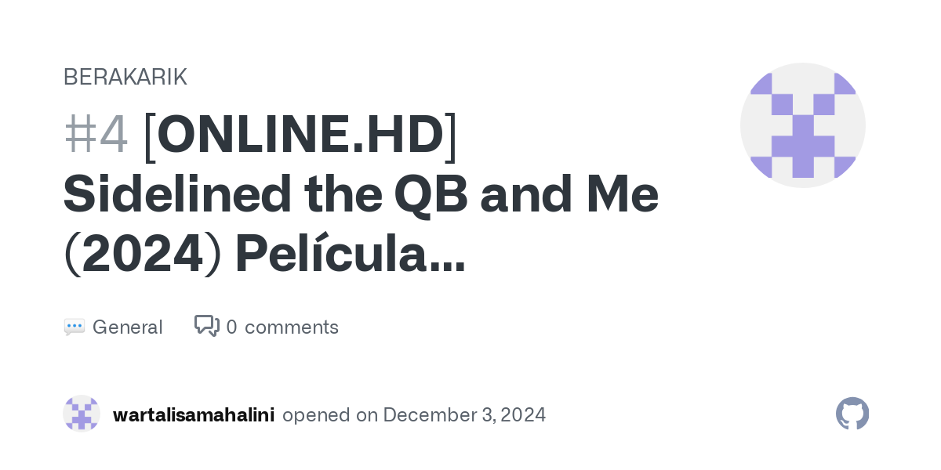Click the word Película in the title

329,255
